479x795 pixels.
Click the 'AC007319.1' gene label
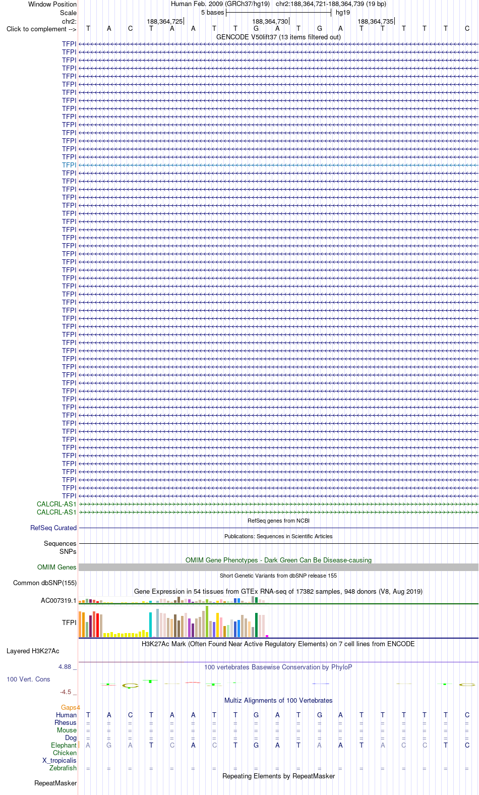pos(59,600)
